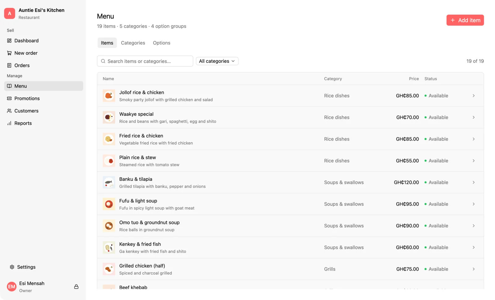Select Banku & tilapia GH₵120.00 price

pos(406,182)
